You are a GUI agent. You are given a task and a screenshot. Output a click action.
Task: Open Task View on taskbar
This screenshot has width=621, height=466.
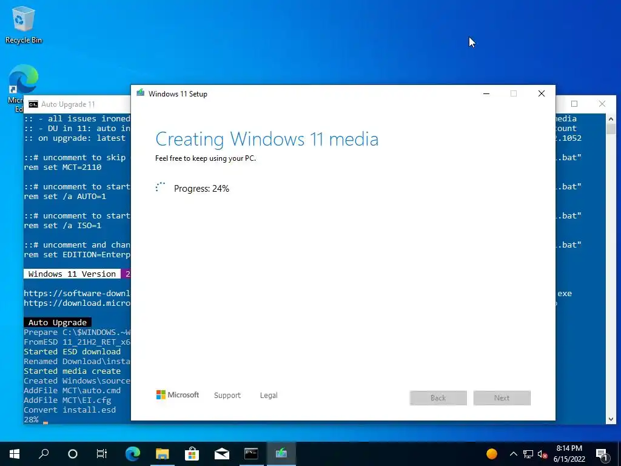102,454
